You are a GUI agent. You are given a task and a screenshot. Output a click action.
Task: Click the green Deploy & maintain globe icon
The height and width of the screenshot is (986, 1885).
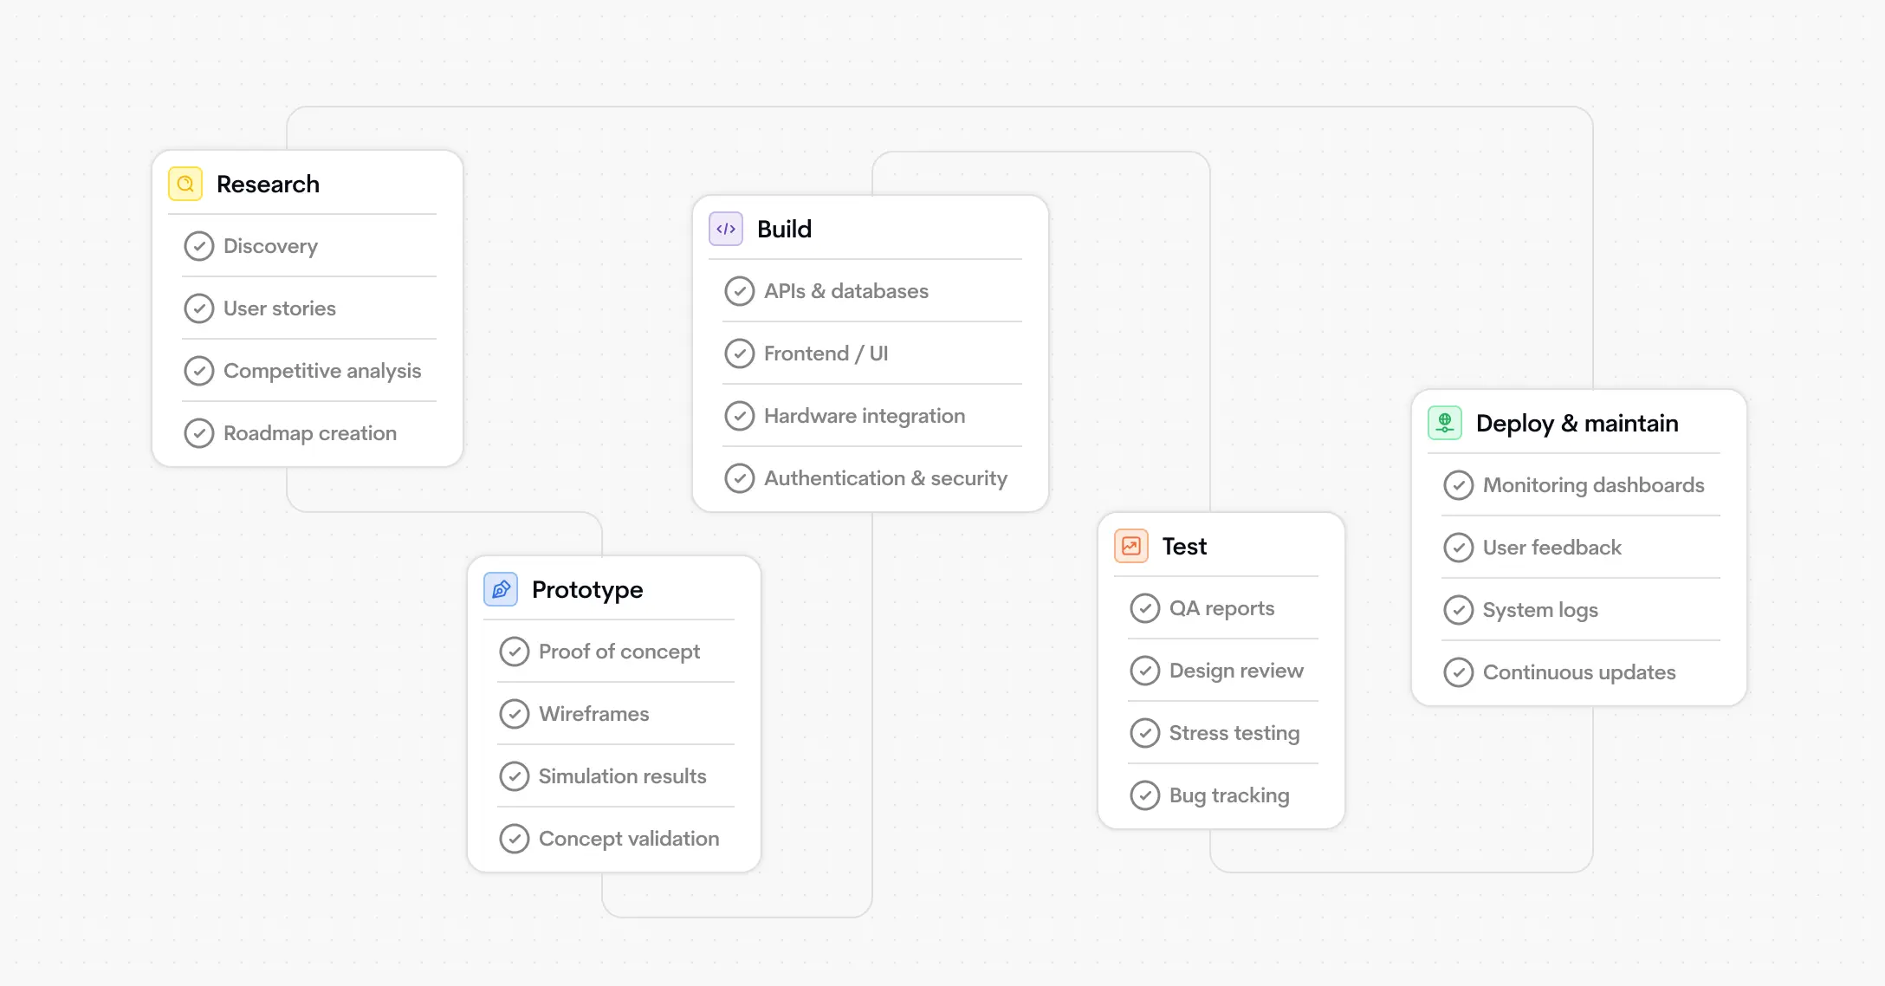pyautogui.click(x=1445, y=423)
